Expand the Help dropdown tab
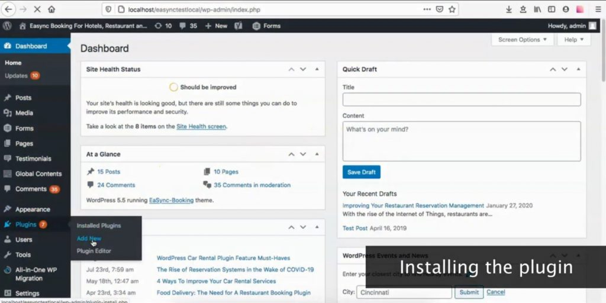 point(574,40)
